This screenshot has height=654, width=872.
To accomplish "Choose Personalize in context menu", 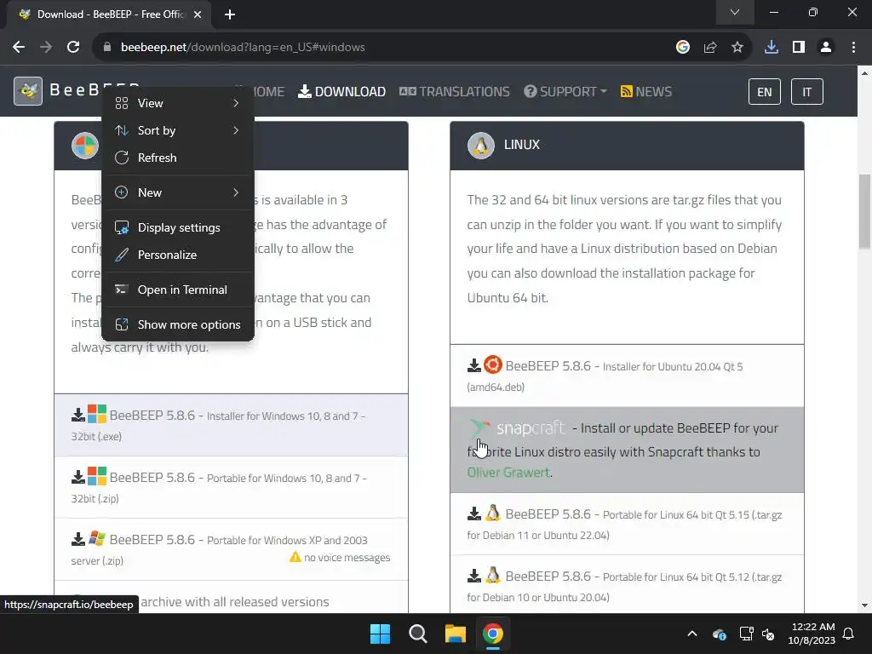I will (x=178, y=255).
